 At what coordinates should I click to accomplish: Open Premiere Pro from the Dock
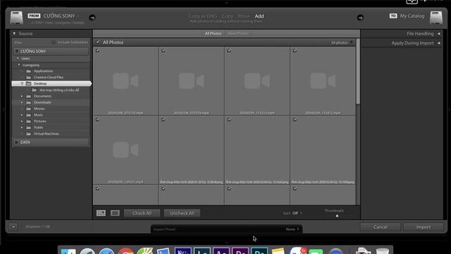240,250
